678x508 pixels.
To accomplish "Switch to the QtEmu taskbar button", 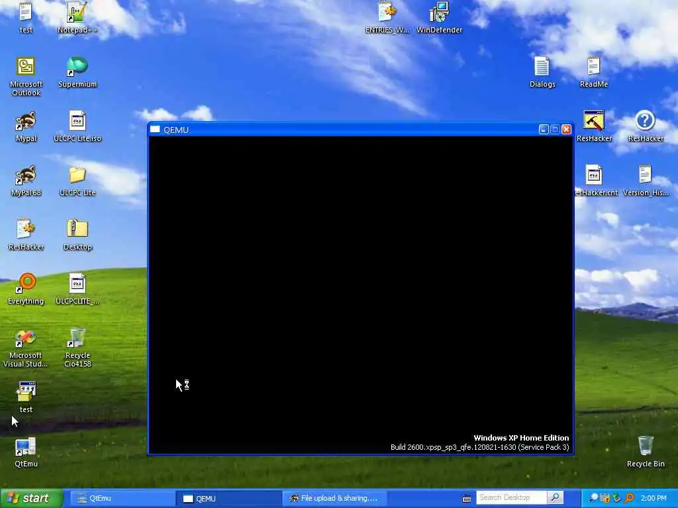I will (x=121, y=499).
